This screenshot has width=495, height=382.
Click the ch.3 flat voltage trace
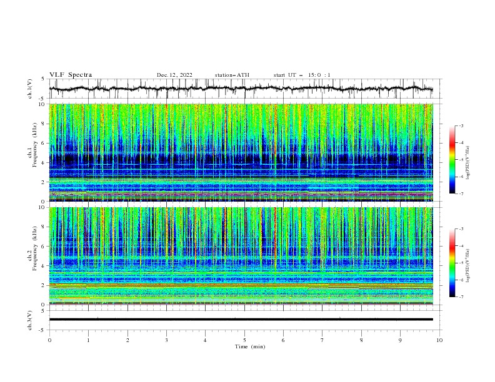click(x=241, y=320)
